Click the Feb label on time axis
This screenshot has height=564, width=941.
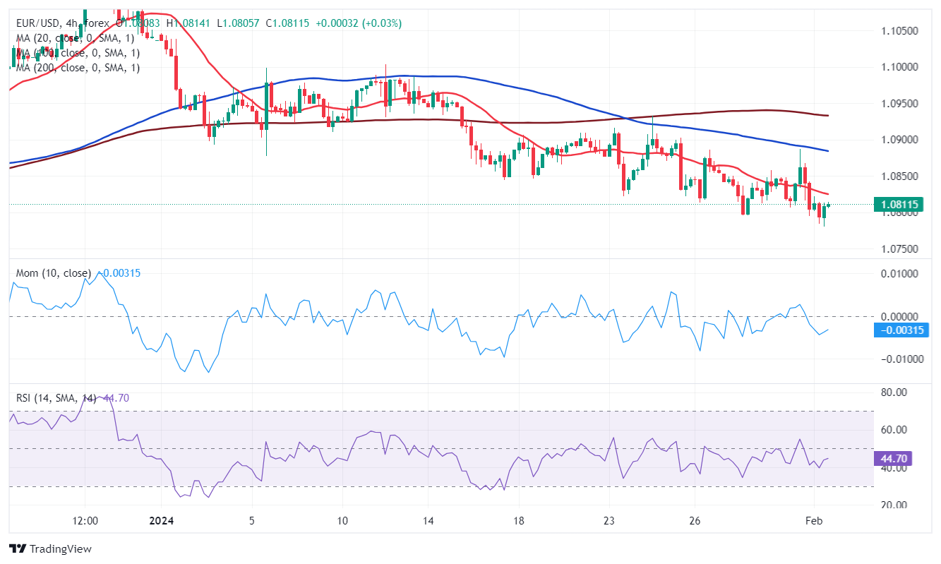tap(814, 521)
